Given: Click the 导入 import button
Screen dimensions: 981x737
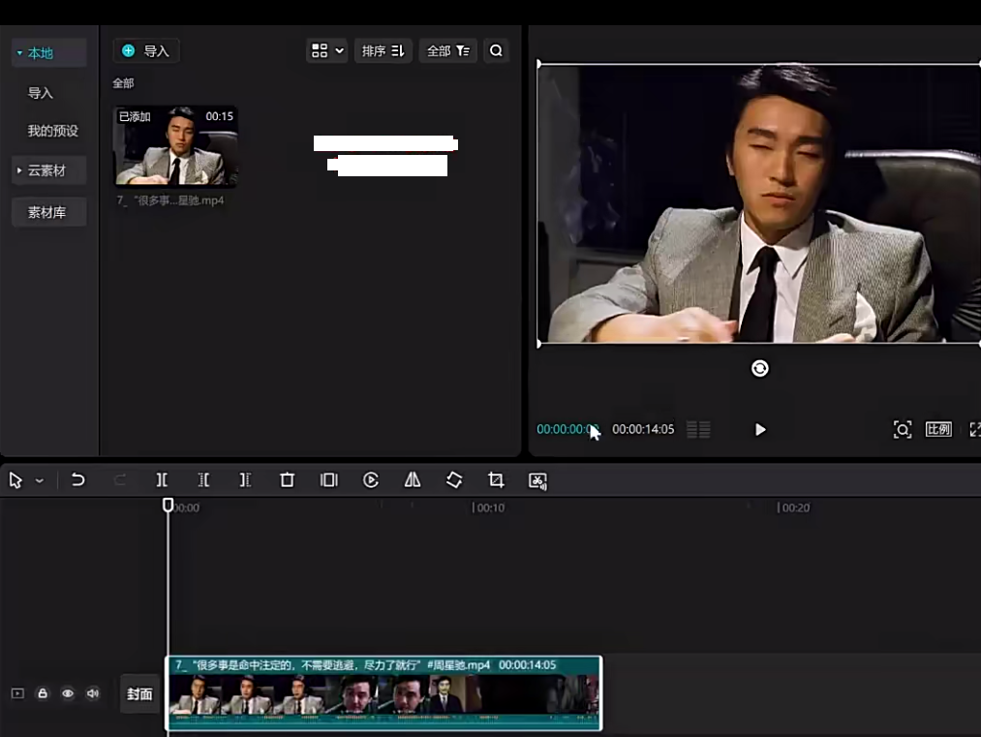Looking at the screenshot, I should [146, 50].
